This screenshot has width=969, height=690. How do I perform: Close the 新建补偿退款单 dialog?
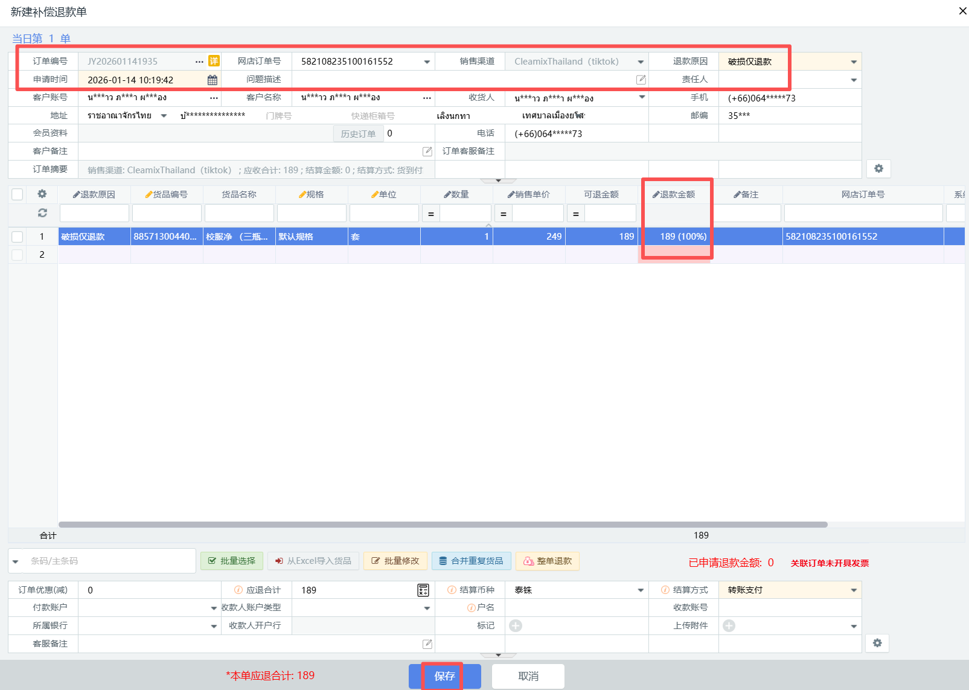(x=962, y=11)
